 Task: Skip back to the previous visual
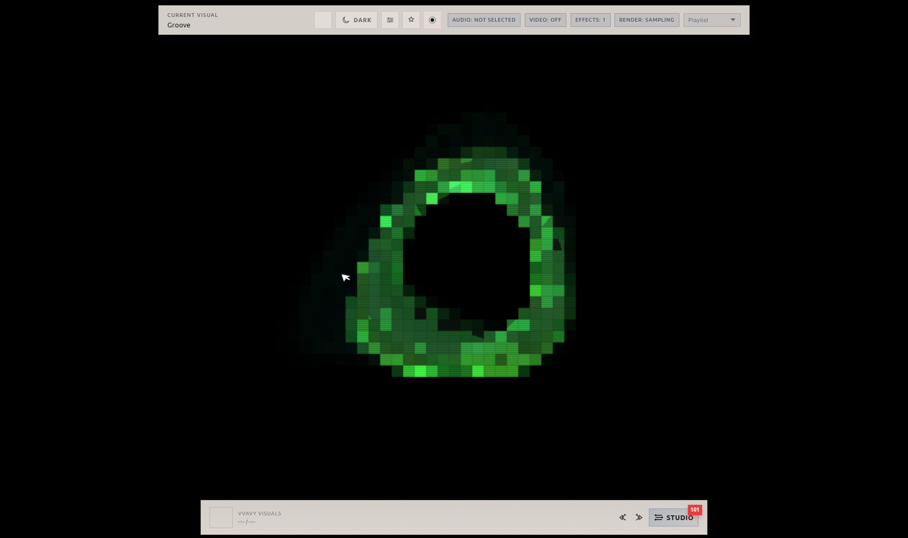pos(622,517)
